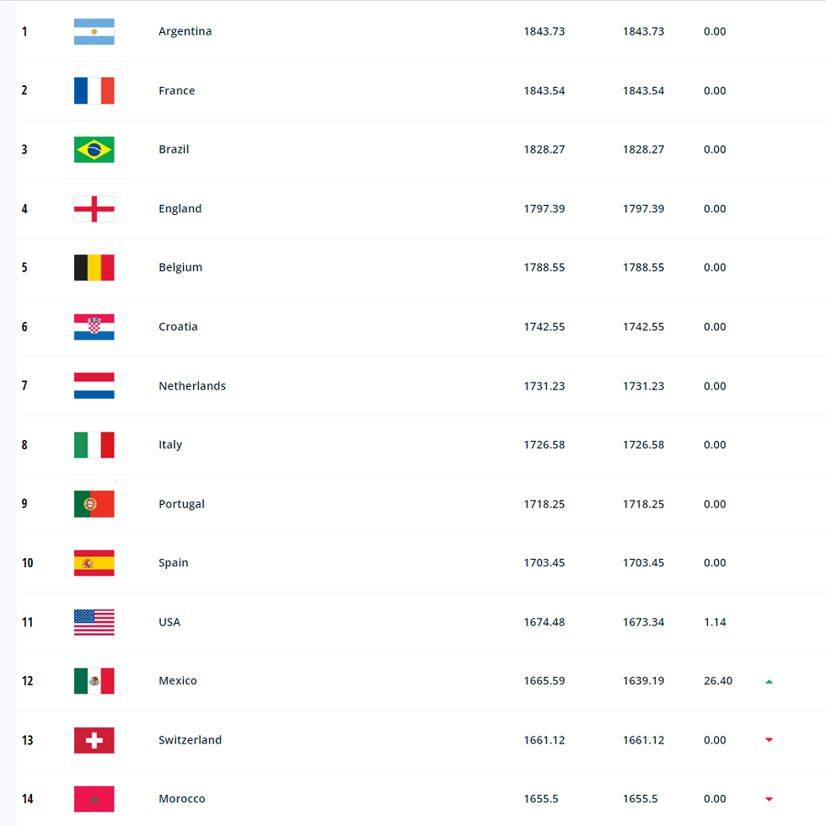Click the rank number 11 cell

tap(28, 622)
